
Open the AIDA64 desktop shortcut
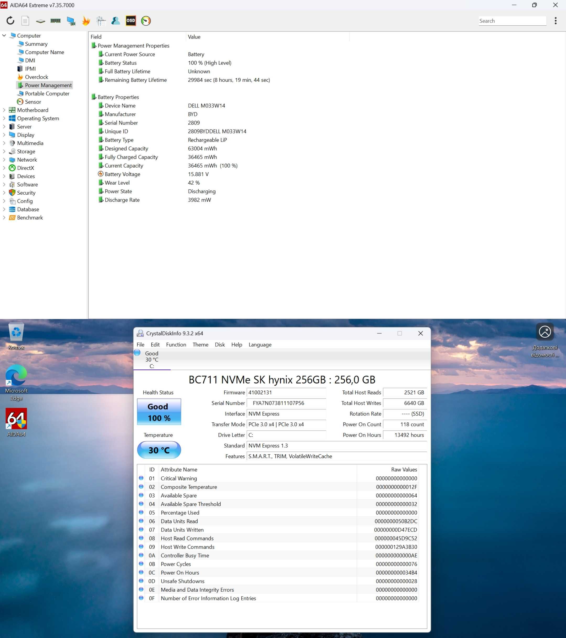[16, 422]
